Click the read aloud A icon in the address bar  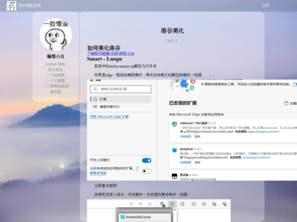(140, 204)
